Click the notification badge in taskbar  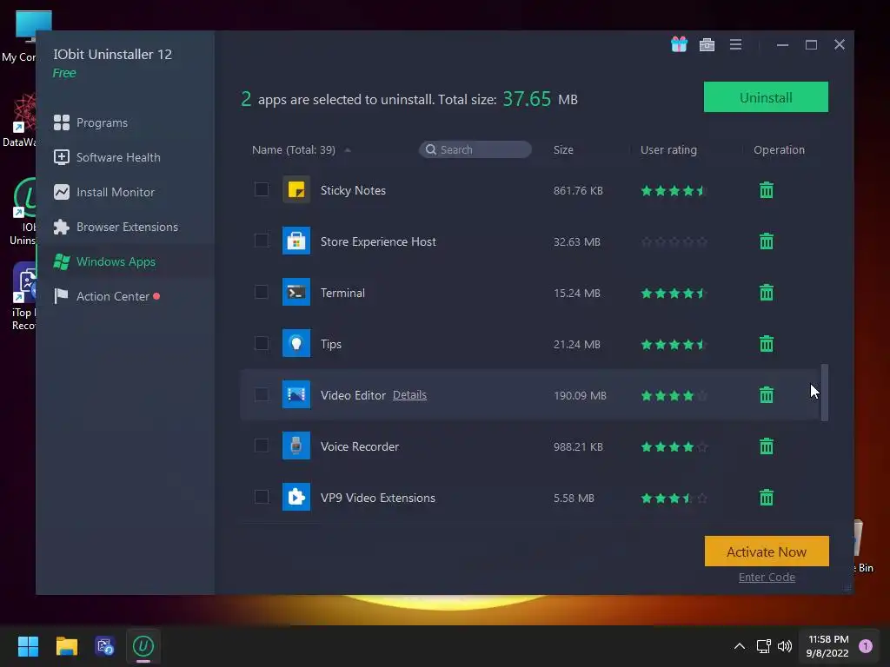[865, 646]
